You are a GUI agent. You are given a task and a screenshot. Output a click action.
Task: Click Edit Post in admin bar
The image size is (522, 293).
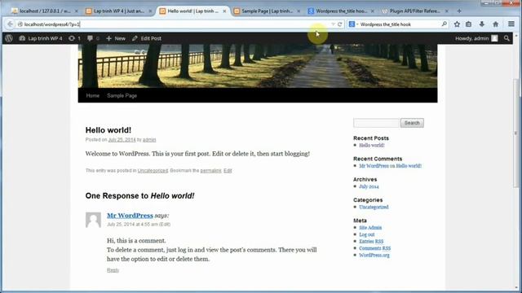click(147, 38)
